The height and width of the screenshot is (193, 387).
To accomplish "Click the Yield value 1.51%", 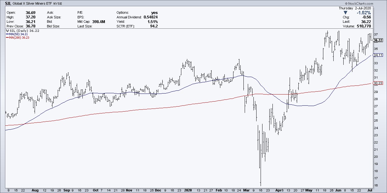I will coord(153,22).
